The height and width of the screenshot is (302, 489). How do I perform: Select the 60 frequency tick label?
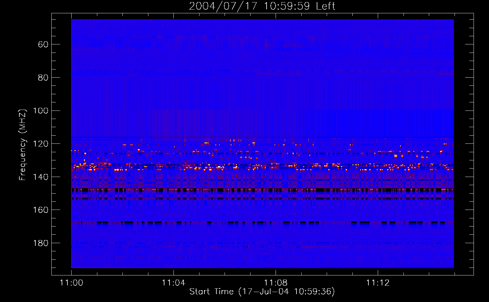[43, 44]
